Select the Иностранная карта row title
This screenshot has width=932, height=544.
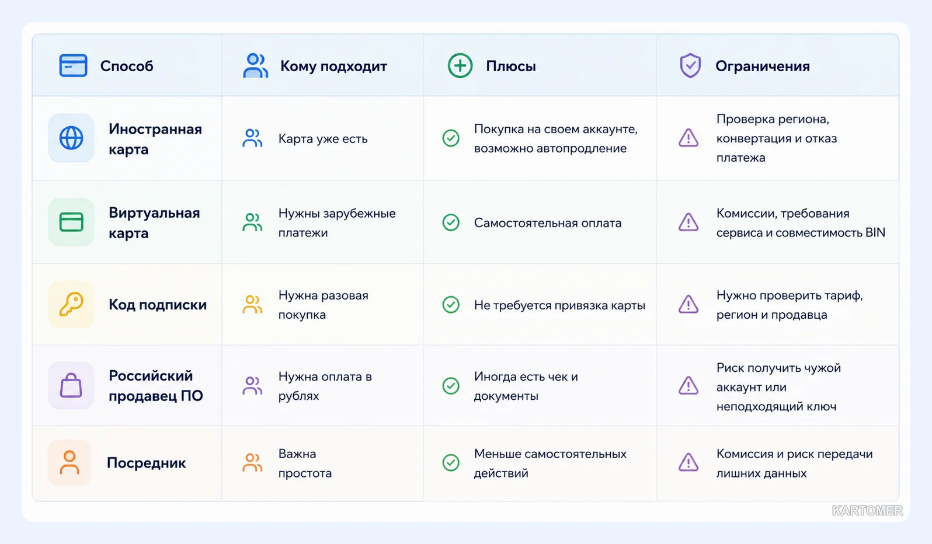(x=155, y=139)
